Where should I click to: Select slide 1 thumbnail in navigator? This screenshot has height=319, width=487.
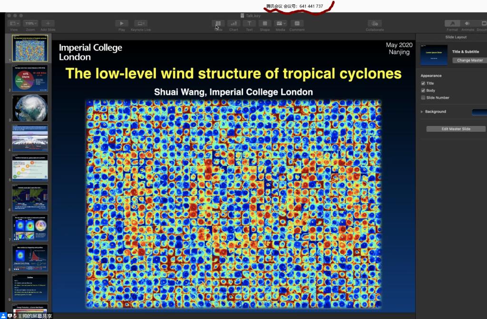pyautogui.click(x=30, y=48)
